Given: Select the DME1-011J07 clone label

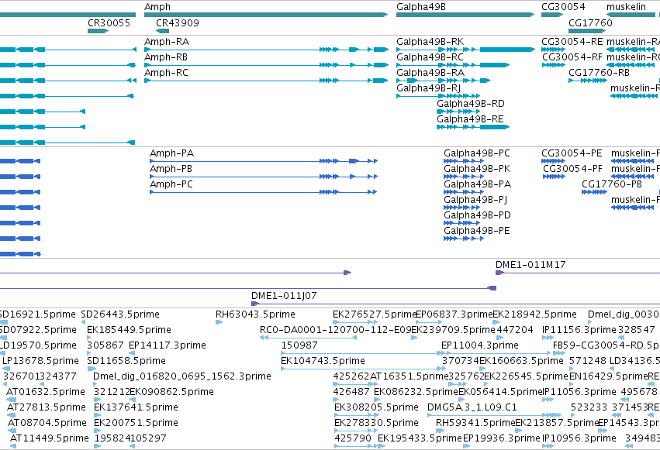Looking at the screenshot, I should point(284,296).
